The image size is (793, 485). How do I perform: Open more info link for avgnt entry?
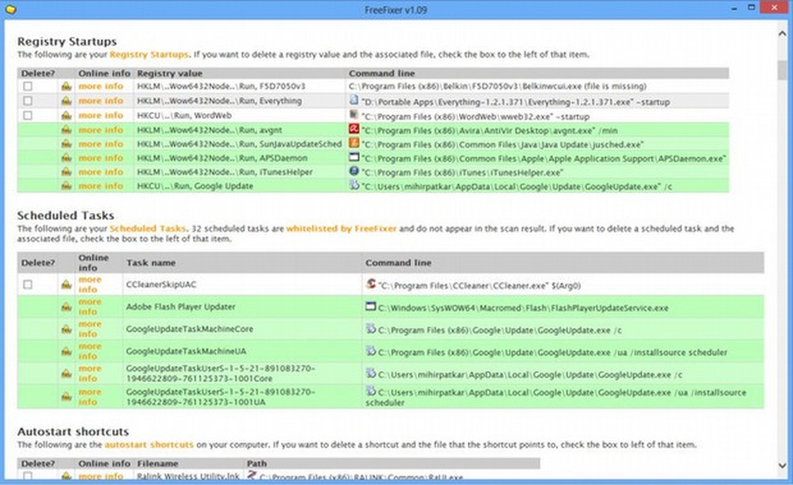tap(100, 130)
